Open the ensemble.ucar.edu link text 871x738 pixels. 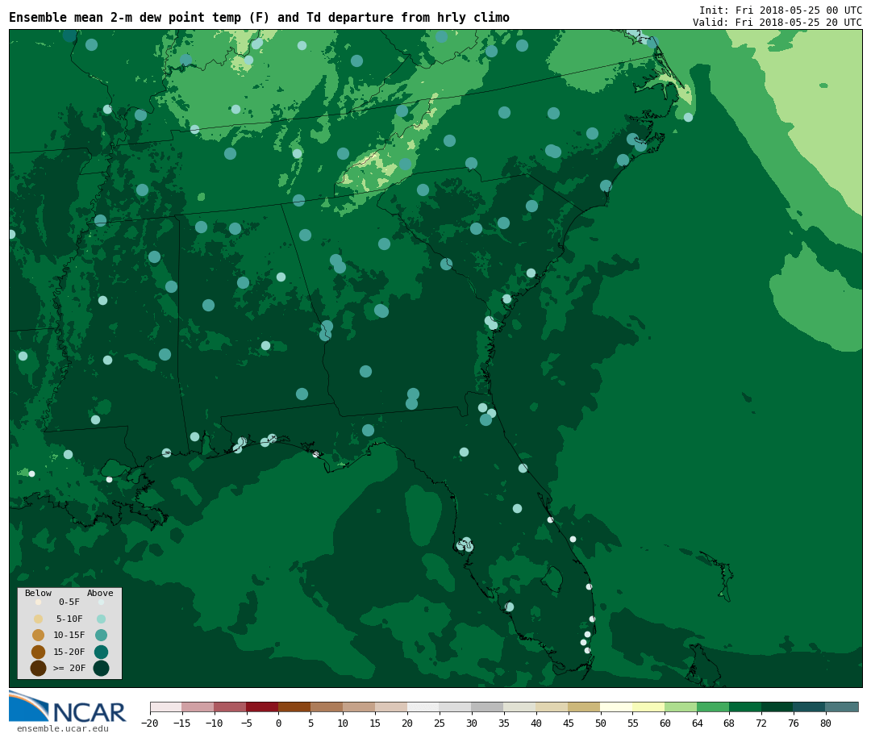[63, 728]
